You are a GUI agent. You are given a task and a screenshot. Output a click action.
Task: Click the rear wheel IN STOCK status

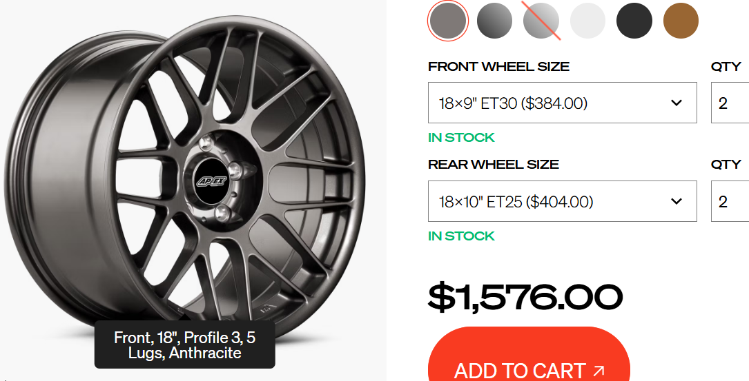[461, 236]
